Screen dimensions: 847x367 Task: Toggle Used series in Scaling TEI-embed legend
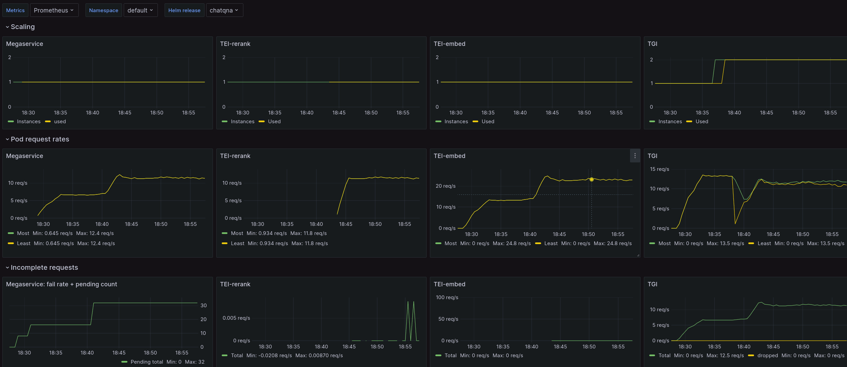click(488, 122)
